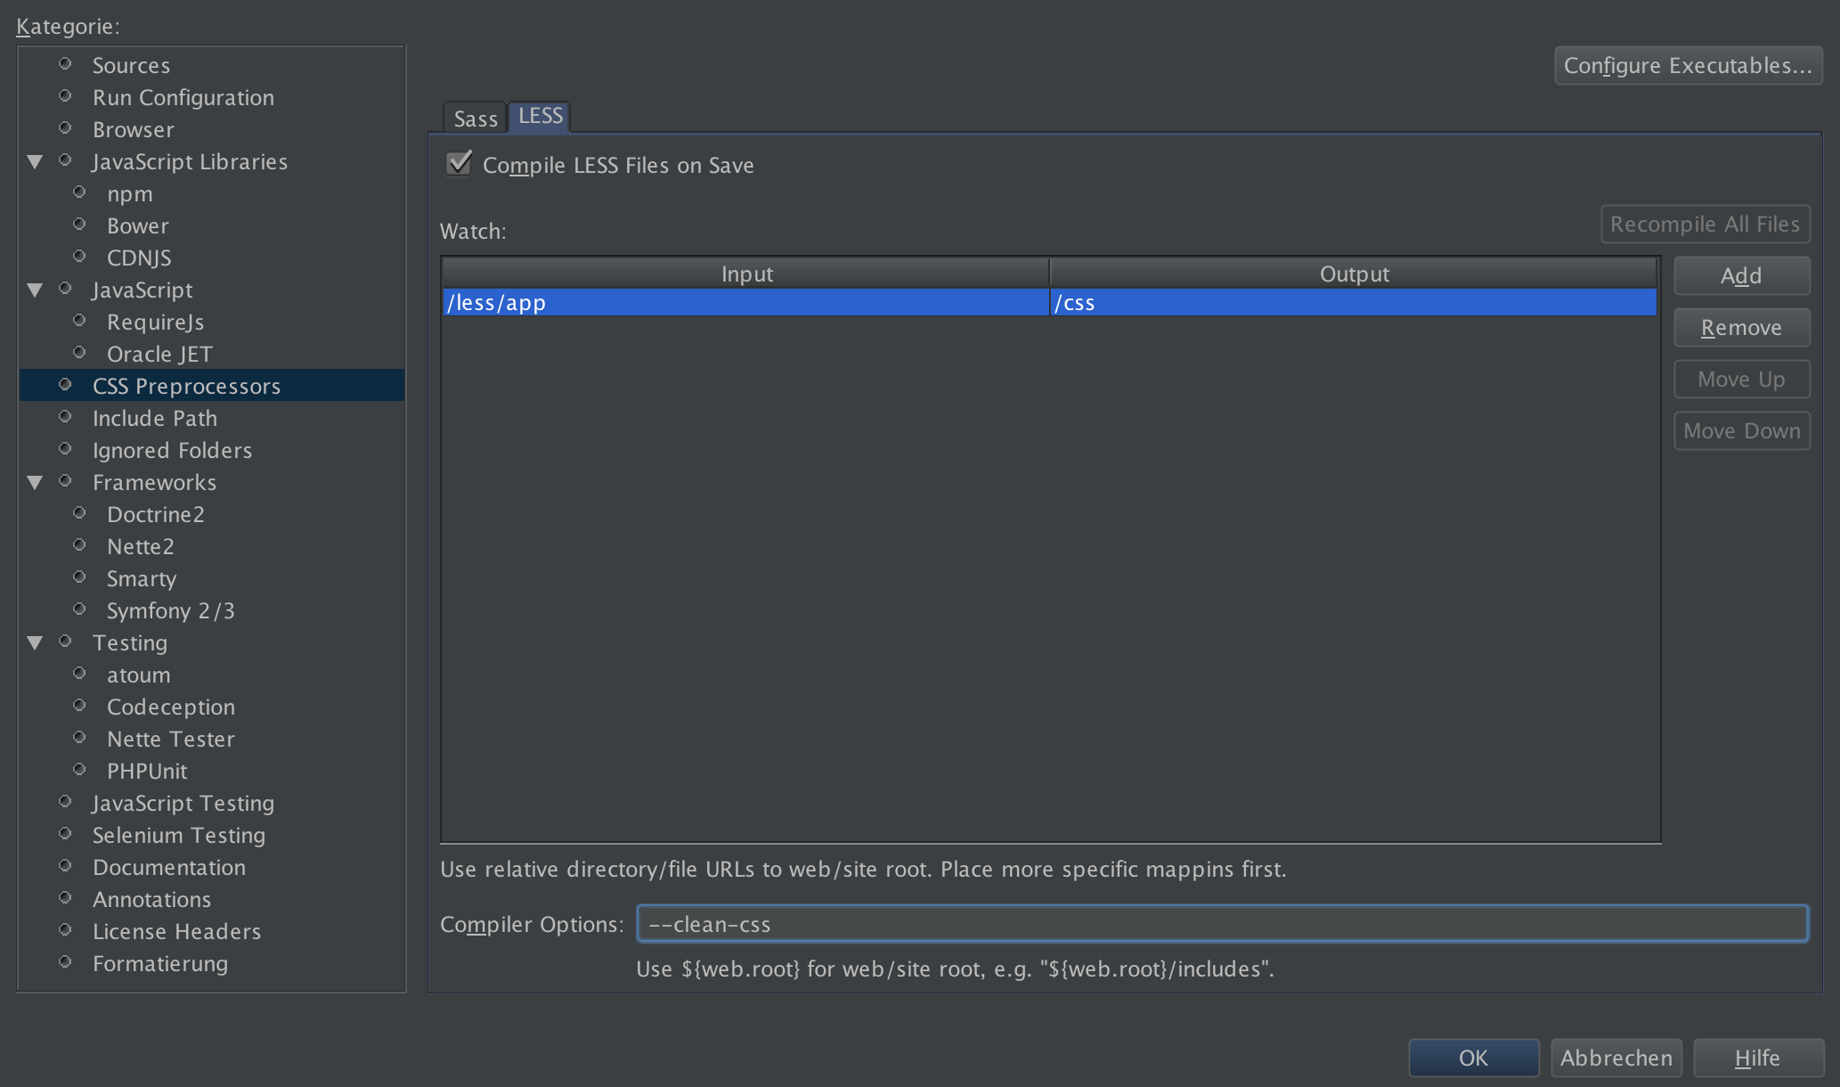Select the Documentation category
Image resolution: width=1840 pixels, height=1087 pixels.
coord(169,868)
